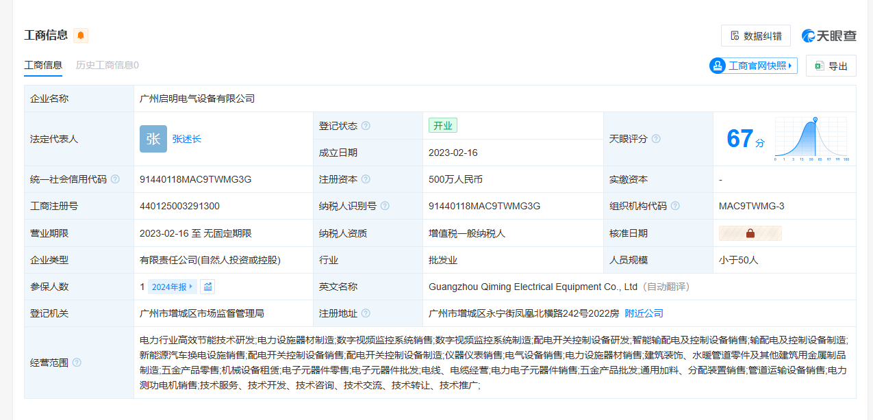Viewport: 873px width, 420px height.
Task: Click help icon next to 天眼评分
Action: point(656,139)
